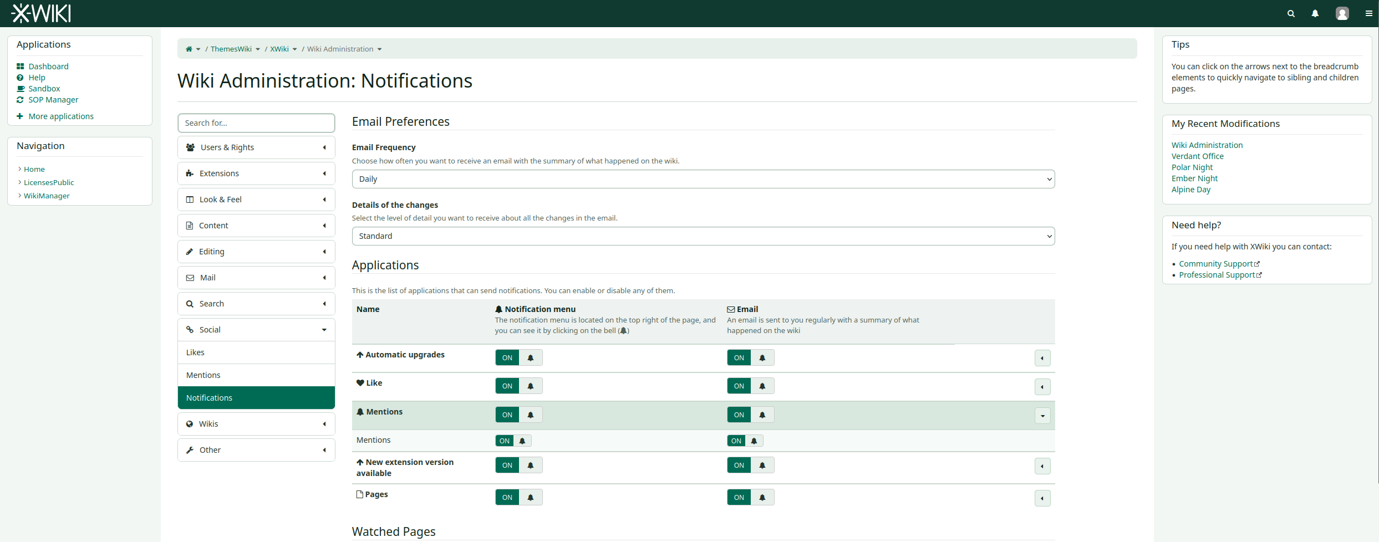
Task: Click the XWiki breadcrumb link
Action: (279, 49)
